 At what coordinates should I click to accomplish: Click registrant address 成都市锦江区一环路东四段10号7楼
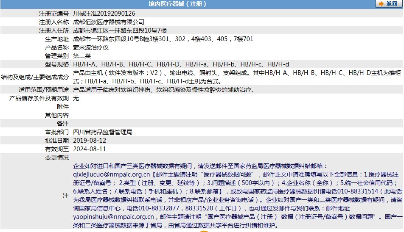(120, 30)
